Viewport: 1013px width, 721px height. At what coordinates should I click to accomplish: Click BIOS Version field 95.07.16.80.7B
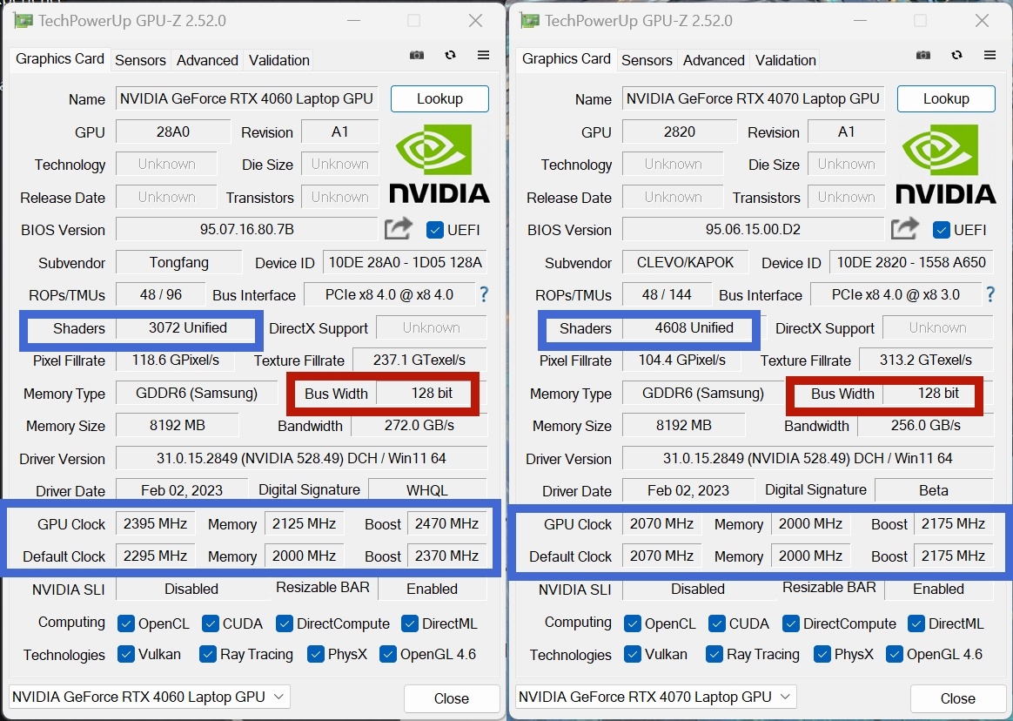[247, 230]
